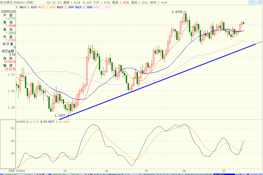This screenshot has height=175, width=263.
Task: Click the 07 month marker on time axis
Action: click(x=224, y=171)
